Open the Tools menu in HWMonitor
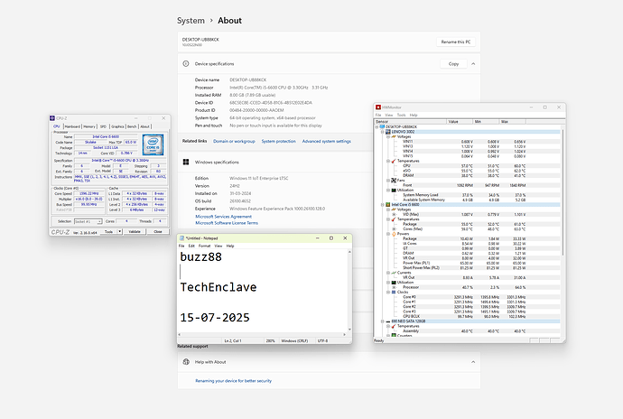 click(401, 115)
